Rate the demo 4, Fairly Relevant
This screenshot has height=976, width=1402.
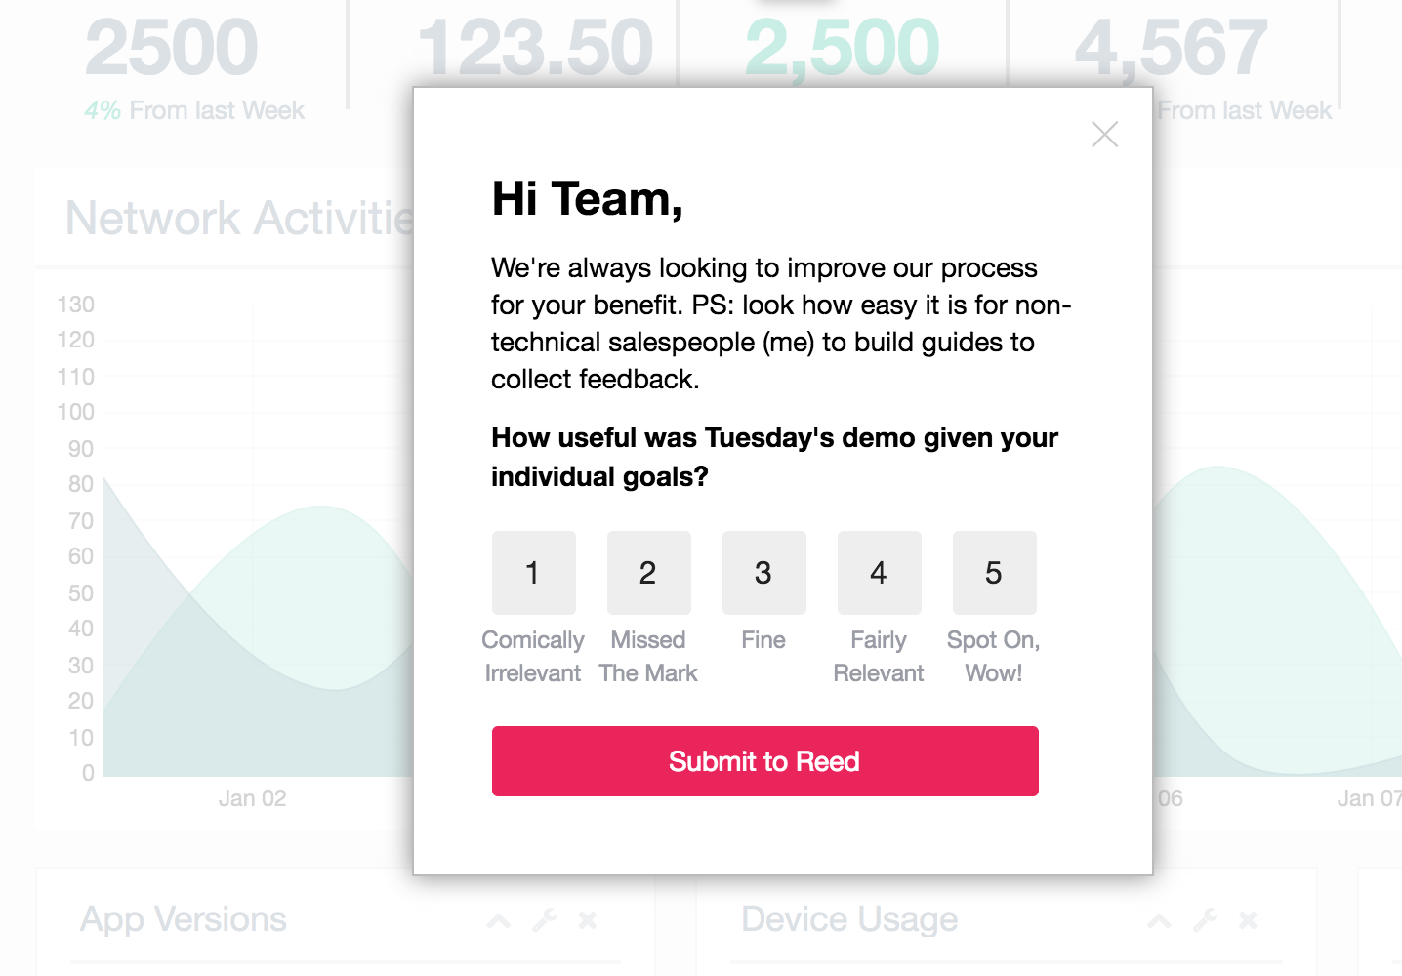(x=879, y=573)
